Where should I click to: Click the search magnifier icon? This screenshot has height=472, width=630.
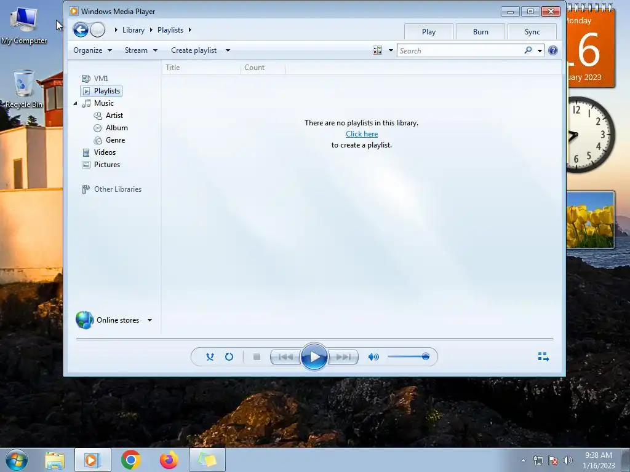pos(528,50)
